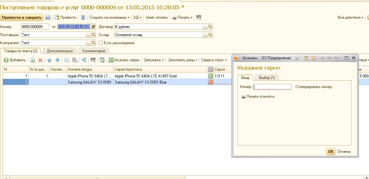
Task: Open the calendar icon in the dialog title bar
Action: click(313, 58)
